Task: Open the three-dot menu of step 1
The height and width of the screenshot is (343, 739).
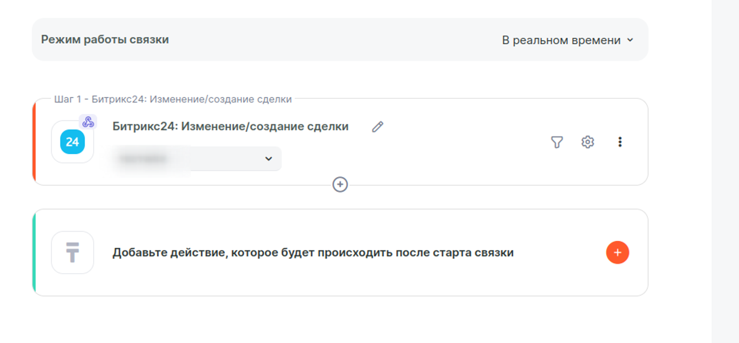Action: [x=619, y=142]
